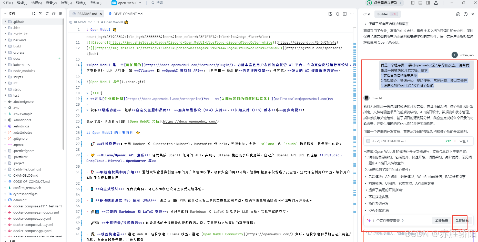This screenshot has height=242, width=478.
Task: Expand the backend folder
Action: pyautogui.click(x=5, y=40)
